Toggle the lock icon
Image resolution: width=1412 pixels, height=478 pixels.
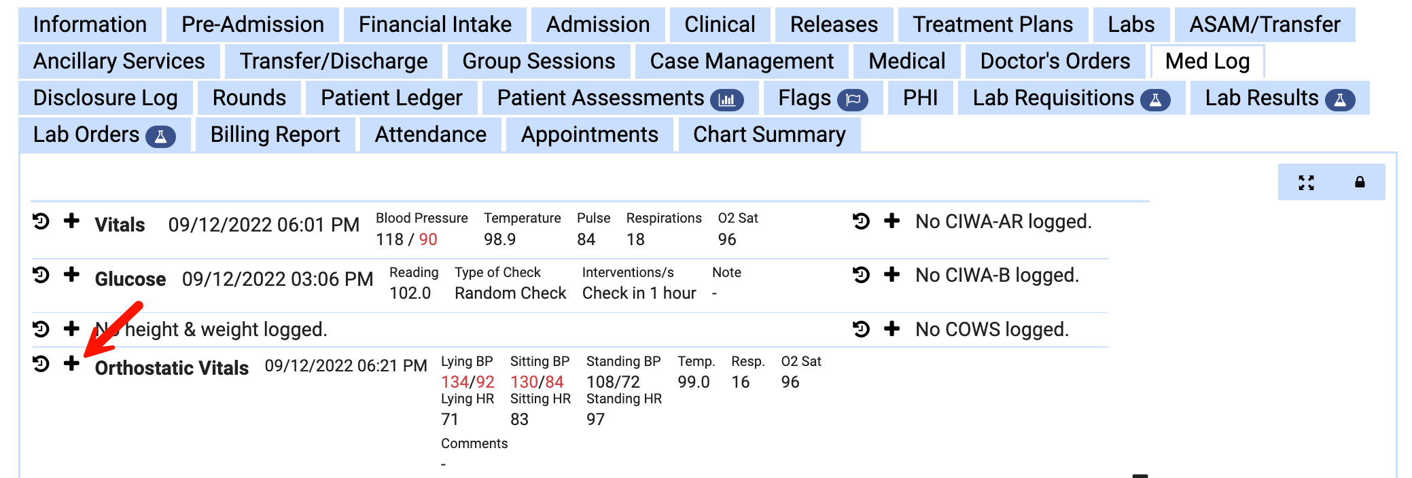pos(1360,182)
